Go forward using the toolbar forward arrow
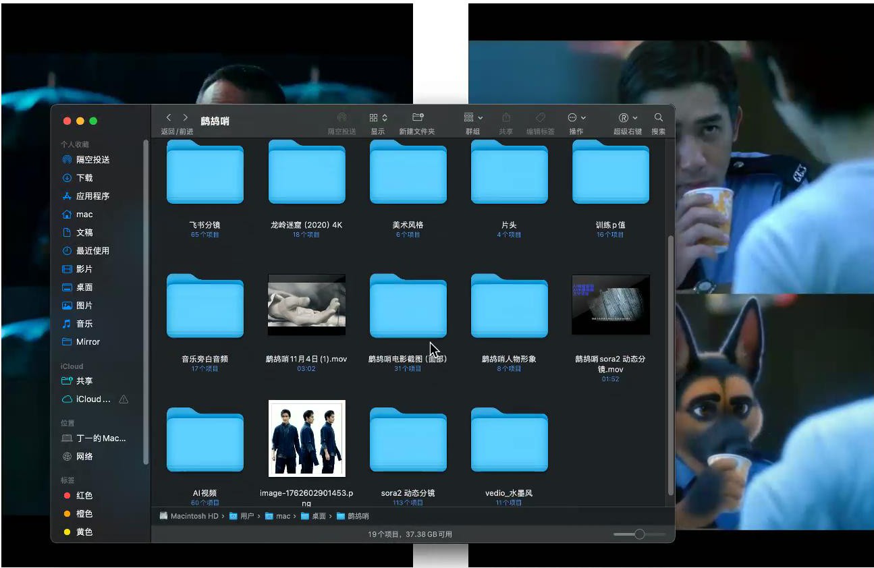 click(186, 118)
